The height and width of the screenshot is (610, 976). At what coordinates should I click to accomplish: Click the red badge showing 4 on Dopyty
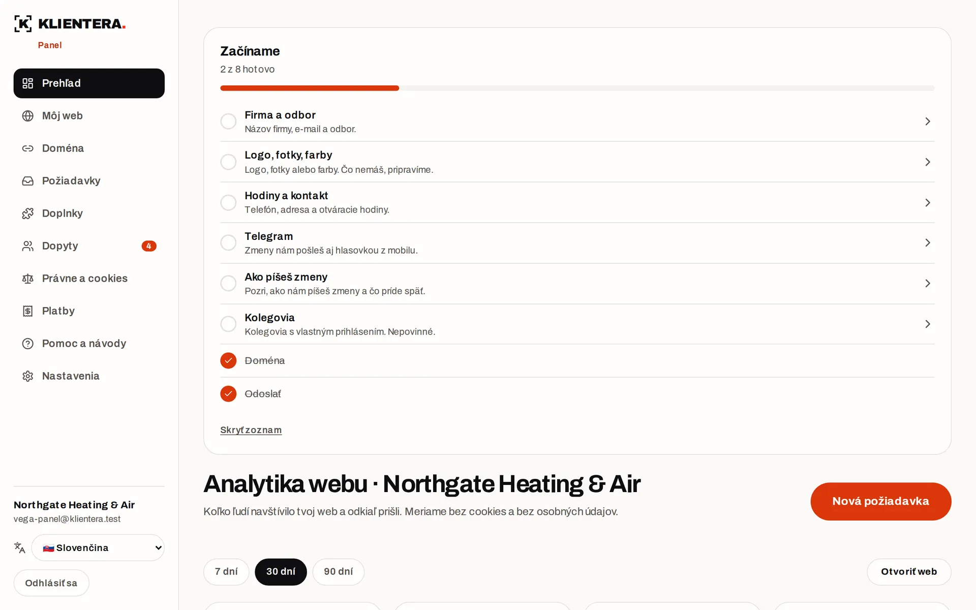[x=149, y=246]
